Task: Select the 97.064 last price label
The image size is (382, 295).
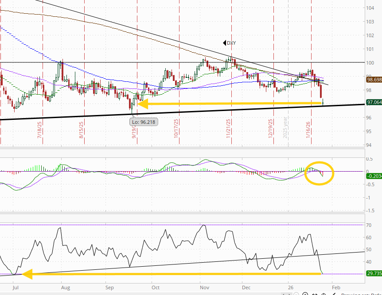Action: [374, 102]
